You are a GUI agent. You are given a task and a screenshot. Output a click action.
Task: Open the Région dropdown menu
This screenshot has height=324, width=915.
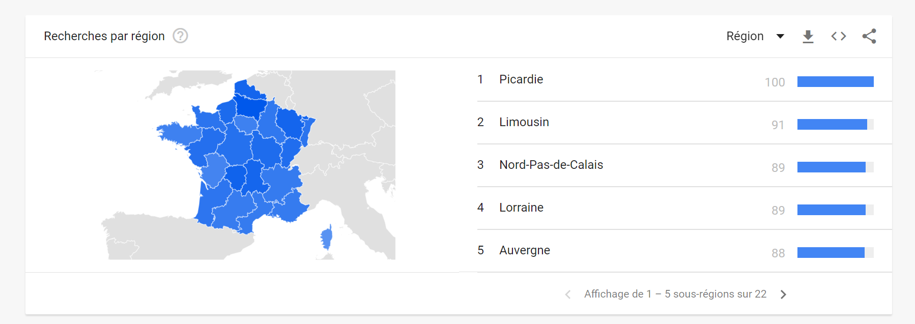point(745,36)
